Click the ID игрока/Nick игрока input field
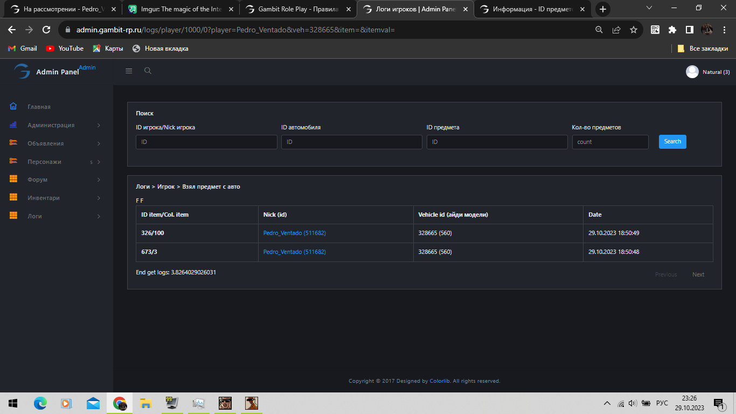This screenshot has width=736, height=414. point(206,142)
